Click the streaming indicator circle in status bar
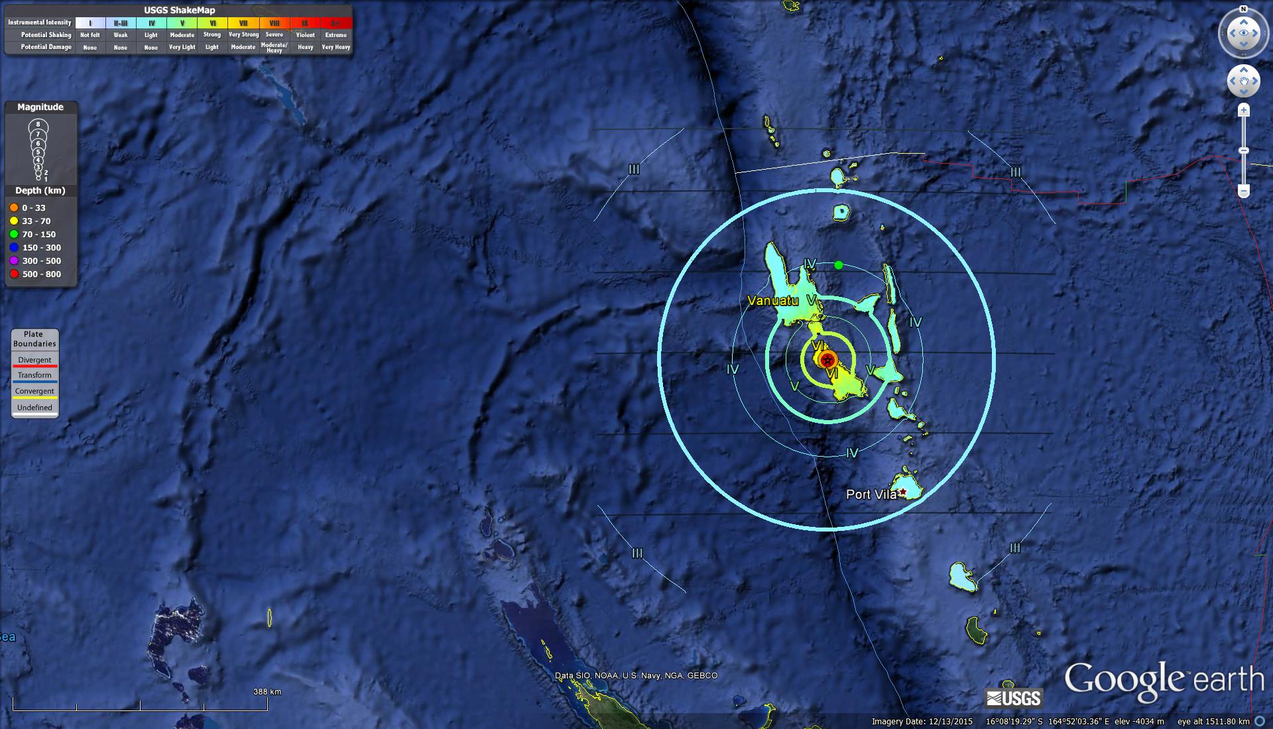 pos(1260,721)
